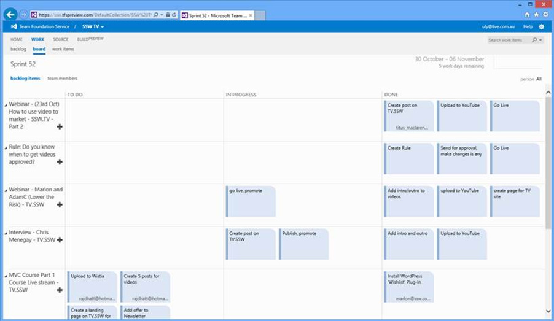Open the person filter dropdown showing All
This screenshot has width=554, height=321.
[x=538, y=79]
